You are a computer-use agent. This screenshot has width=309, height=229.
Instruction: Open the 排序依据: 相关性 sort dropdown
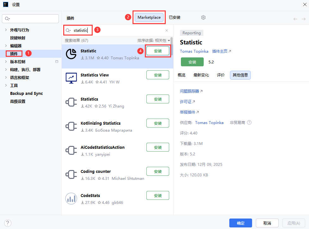tap(153, 41)
